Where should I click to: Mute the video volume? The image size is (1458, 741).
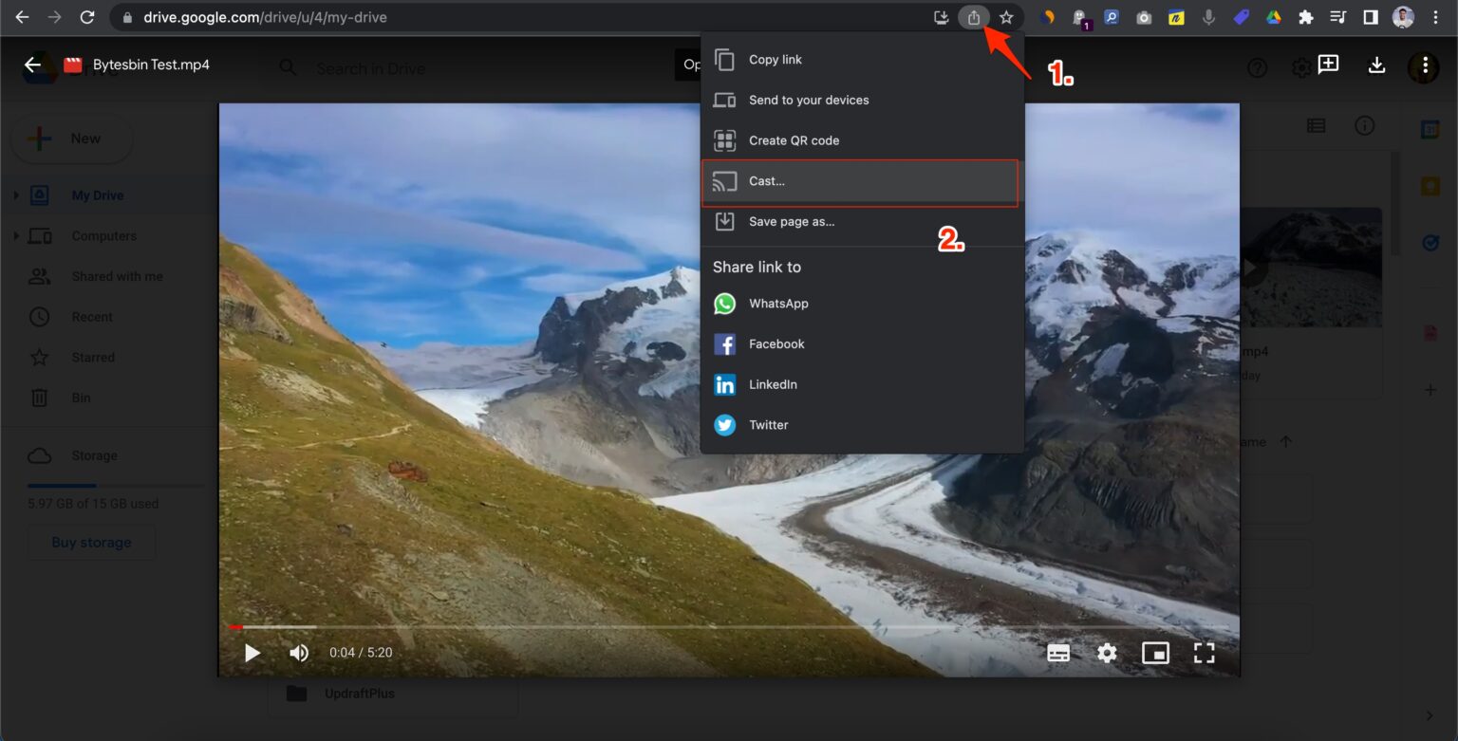pyautogui.click(x=299, y=652)
